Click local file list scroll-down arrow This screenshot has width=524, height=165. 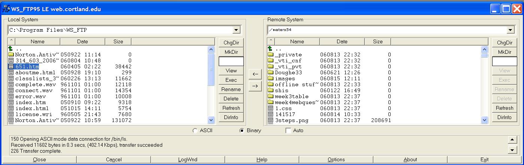(211, 120)
